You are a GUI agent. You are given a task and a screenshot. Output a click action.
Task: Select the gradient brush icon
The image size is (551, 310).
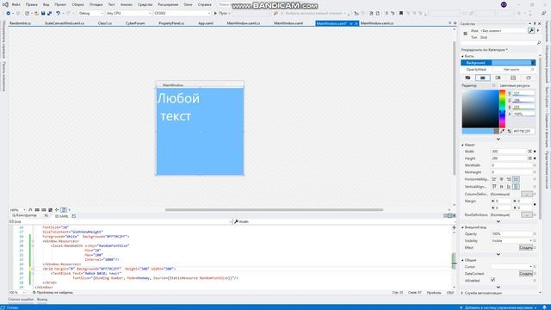coord(498,77)
